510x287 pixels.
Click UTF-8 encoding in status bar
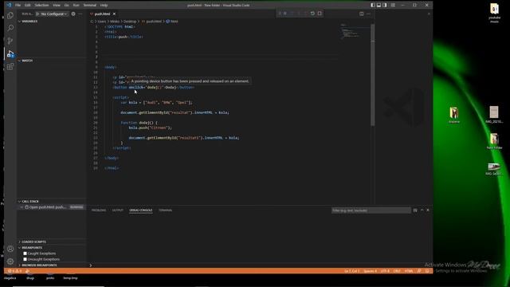pos(385,271)
